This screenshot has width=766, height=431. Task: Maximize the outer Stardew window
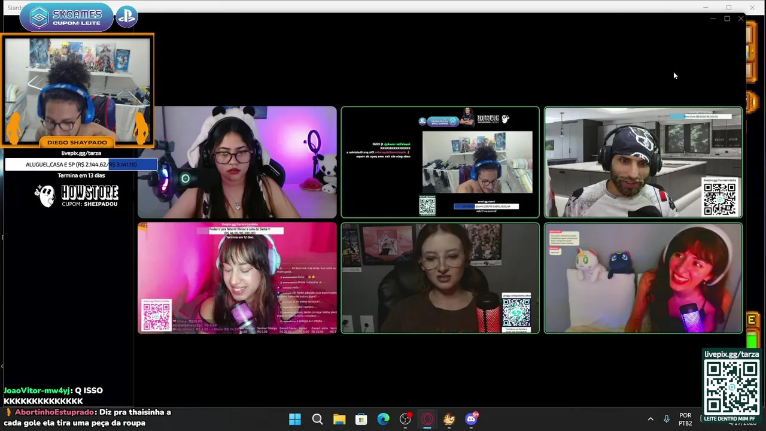tap(729, 7)
